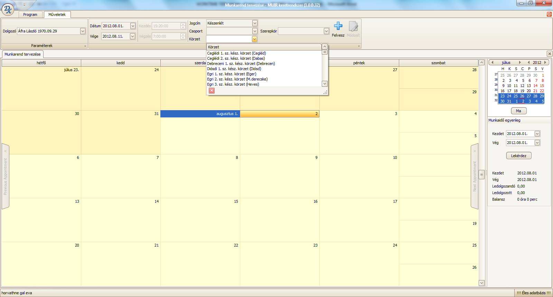Switch to the Program tab

point(30,15)
